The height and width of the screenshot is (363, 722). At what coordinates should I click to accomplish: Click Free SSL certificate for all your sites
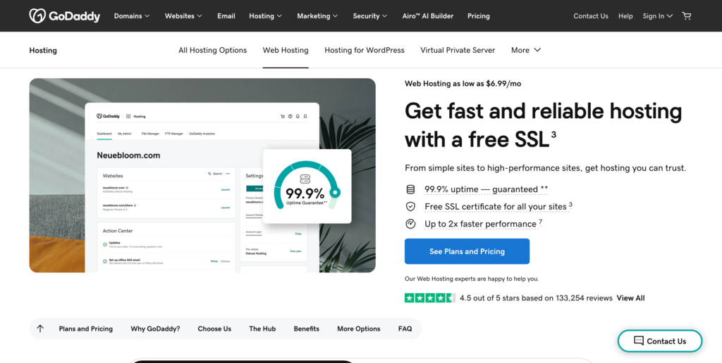[x=498, y=207]
